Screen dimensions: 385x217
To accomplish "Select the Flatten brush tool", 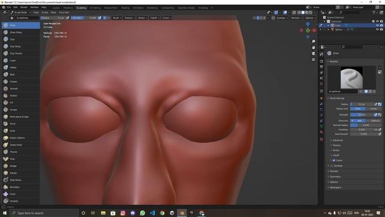I will (20, 95).
